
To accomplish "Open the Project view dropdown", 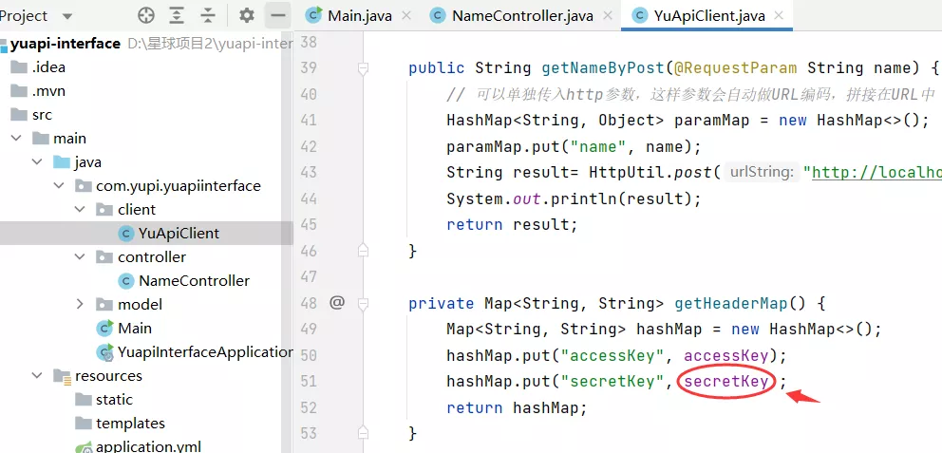I will coord(67,15).
